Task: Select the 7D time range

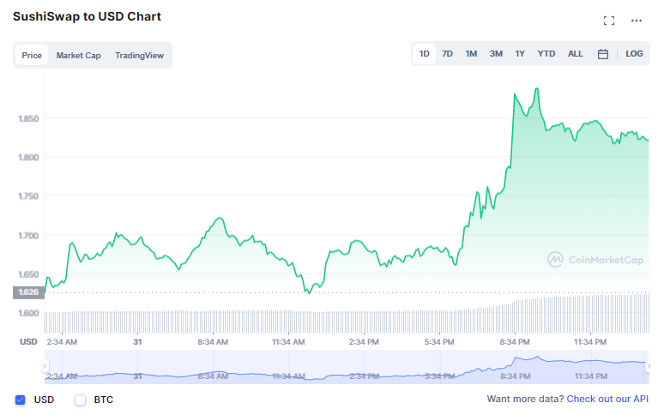Action: tap(447, 54)
